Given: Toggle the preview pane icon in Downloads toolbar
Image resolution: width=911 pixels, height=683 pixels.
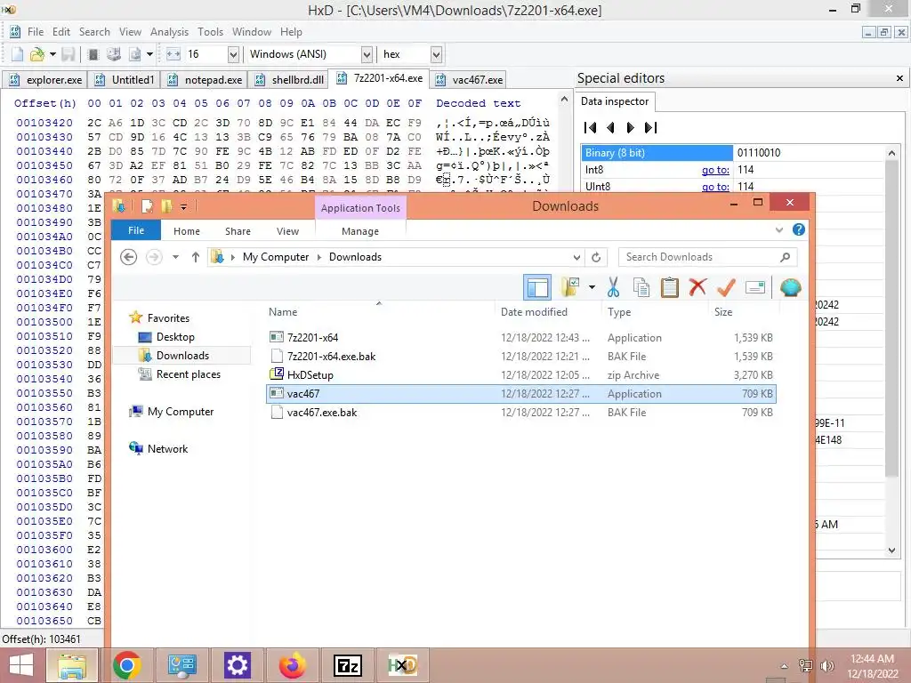Looking at the screenshot, I should pyautogui.click(x=537, y=287).
